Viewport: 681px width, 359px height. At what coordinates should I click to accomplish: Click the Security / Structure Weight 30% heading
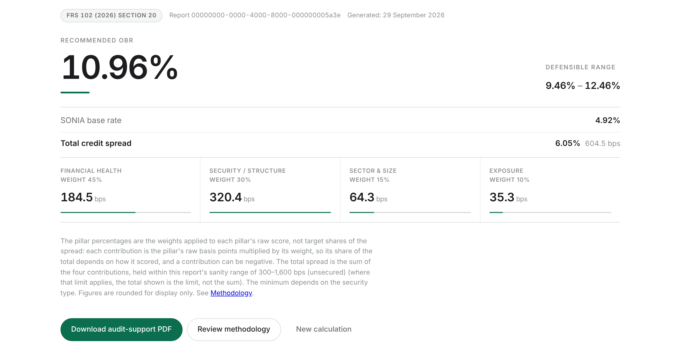(248, 175)
